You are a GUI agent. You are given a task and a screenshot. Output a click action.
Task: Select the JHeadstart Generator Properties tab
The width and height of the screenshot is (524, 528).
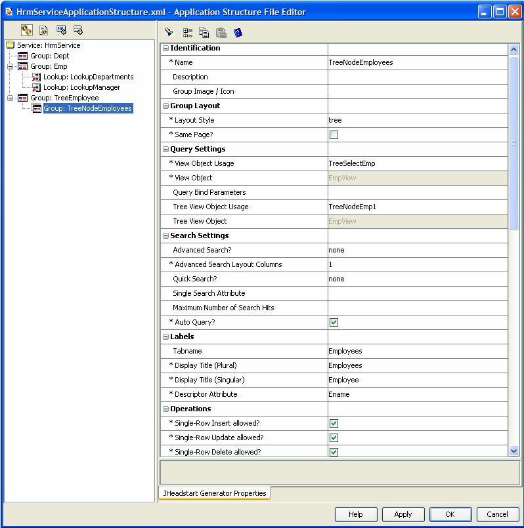click(214, 493)
